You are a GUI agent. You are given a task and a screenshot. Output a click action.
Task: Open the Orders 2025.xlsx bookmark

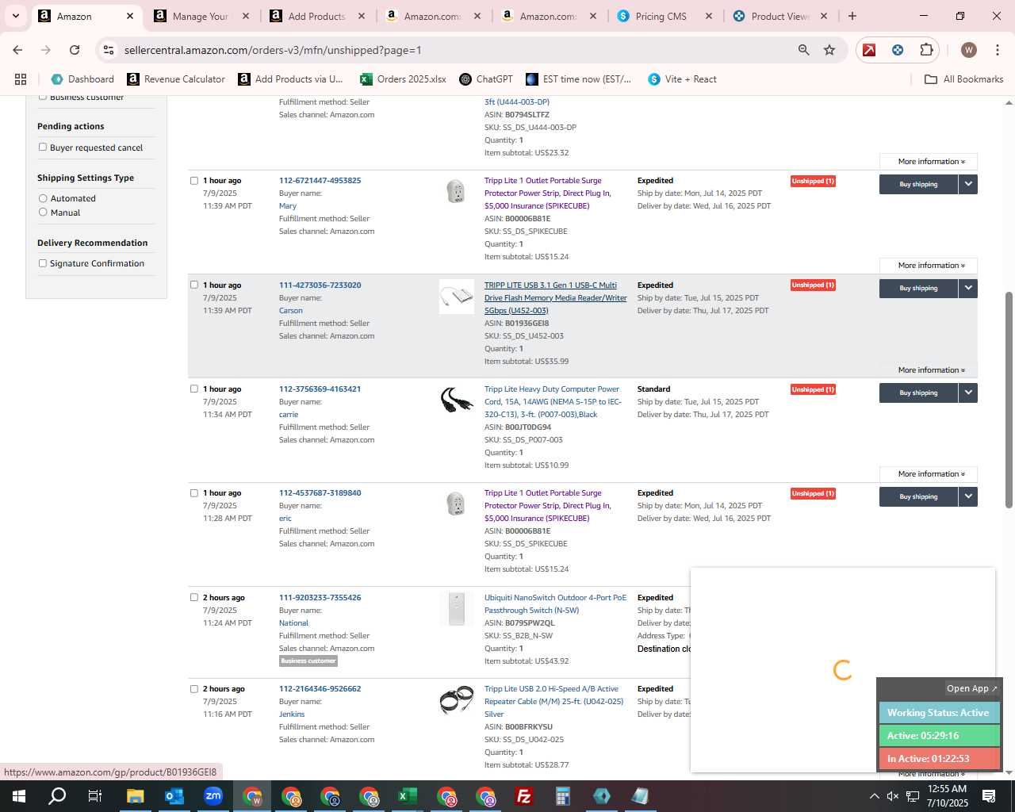[403, 79]
